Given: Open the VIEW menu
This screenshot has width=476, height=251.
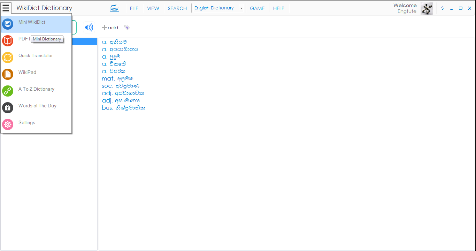Looking at the screenshot, I should pyautogui.click(x=153, y=8).
